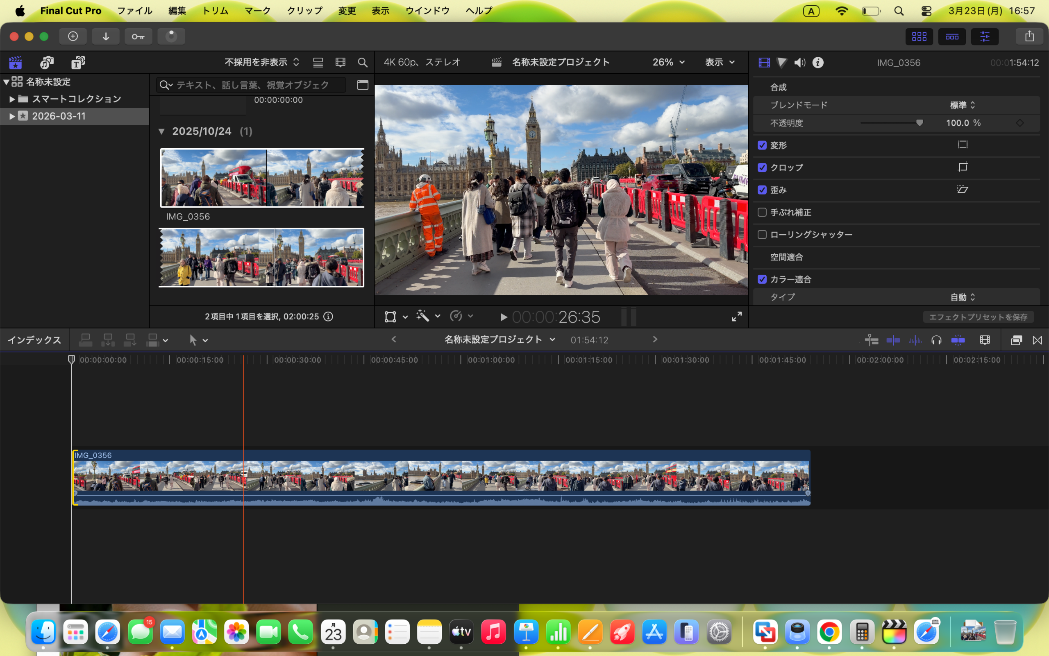Click the 不透明度 slider handle

920,123
